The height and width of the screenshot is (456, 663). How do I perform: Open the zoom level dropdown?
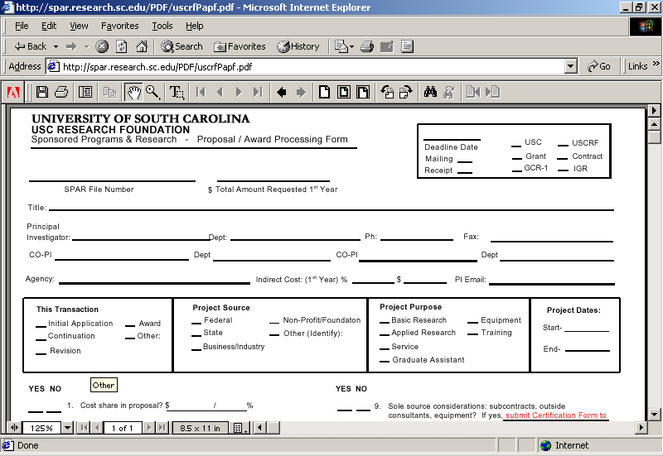(67, 428)
